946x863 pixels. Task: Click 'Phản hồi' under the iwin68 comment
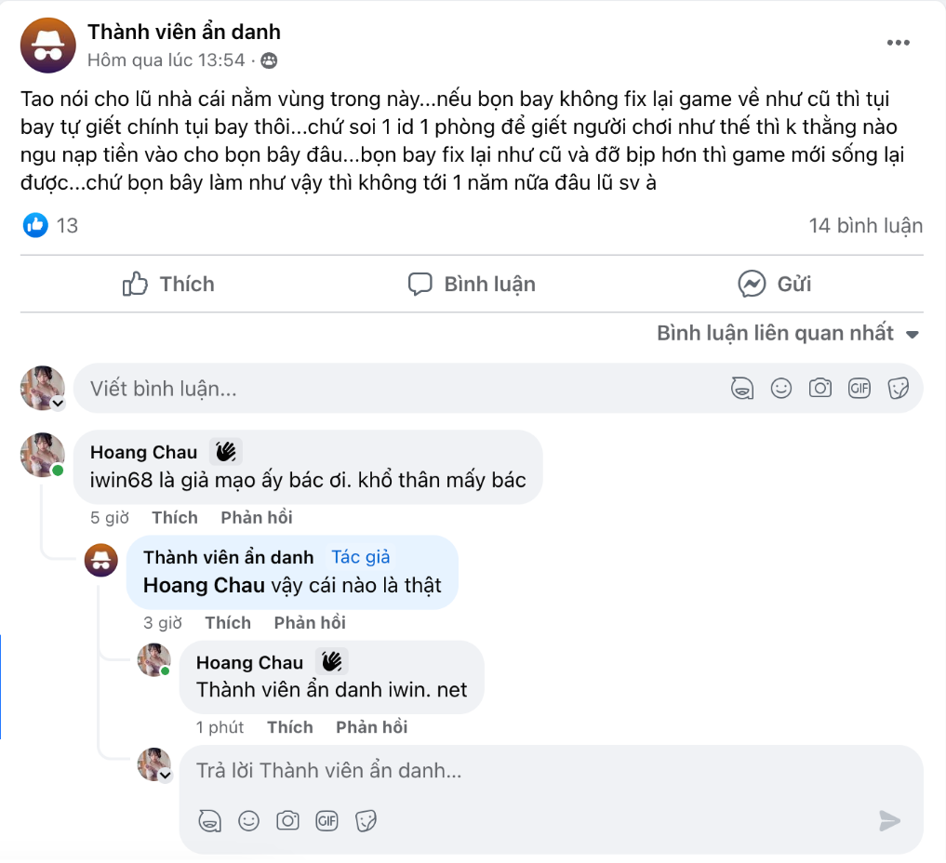pyautogui.click(x=257, y=518)
